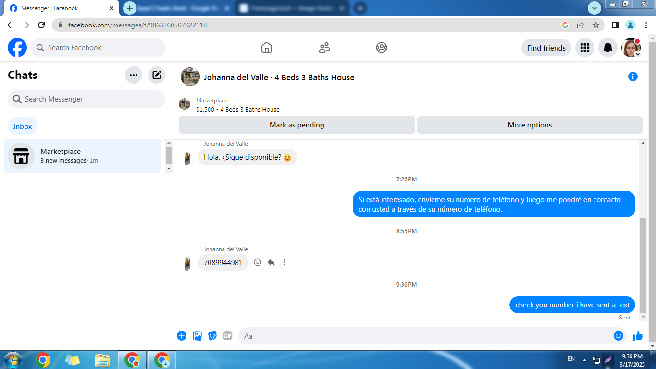Reload the page
Image resolution: width=656 pixels, height=369 pixels.
(x=41, y=25)
